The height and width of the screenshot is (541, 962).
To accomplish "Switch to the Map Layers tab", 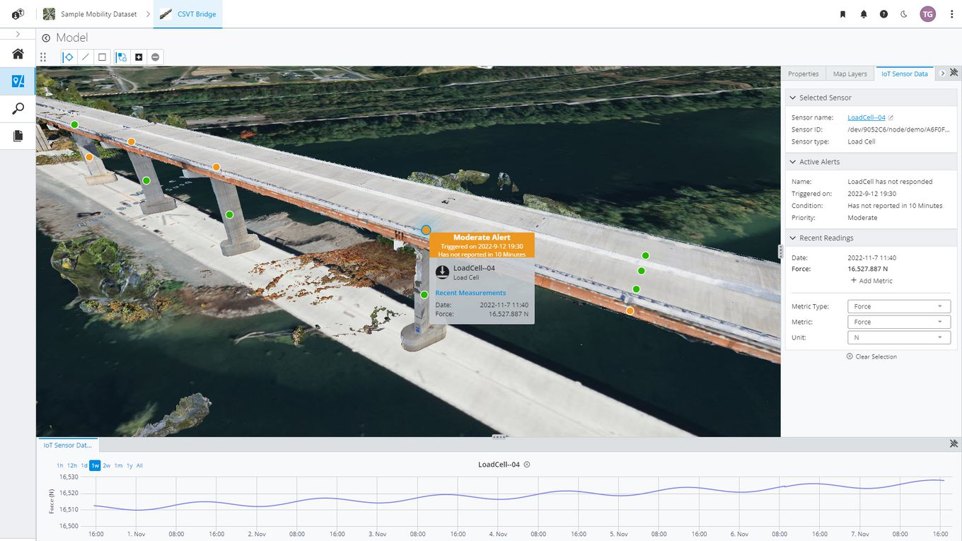I will coord(850,73).
